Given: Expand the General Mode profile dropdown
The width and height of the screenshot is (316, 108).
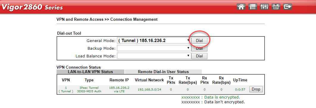Looking at the screenshot, I should [x=154, y=41].
